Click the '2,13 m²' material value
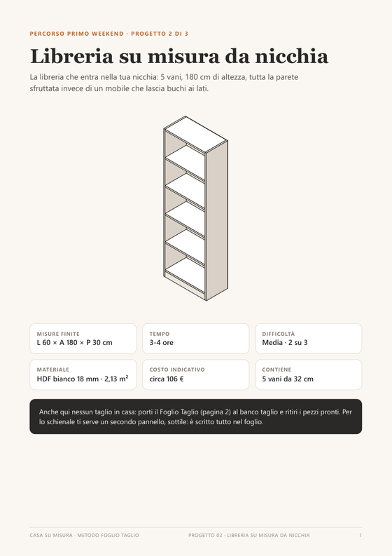Screen dimensions: 392x556 [116, 379]
